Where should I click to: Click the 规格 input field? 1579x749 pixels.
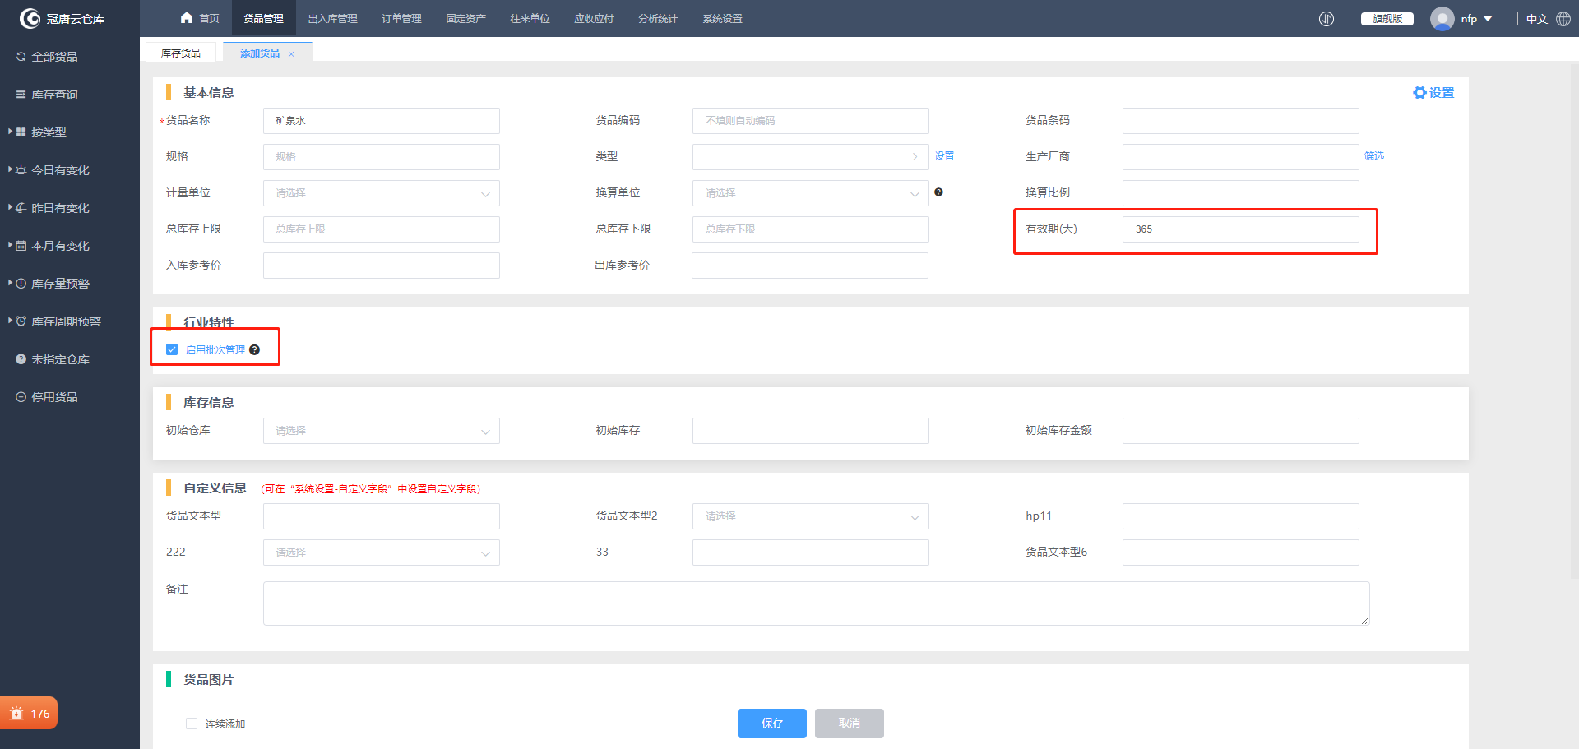click(382, 157)
